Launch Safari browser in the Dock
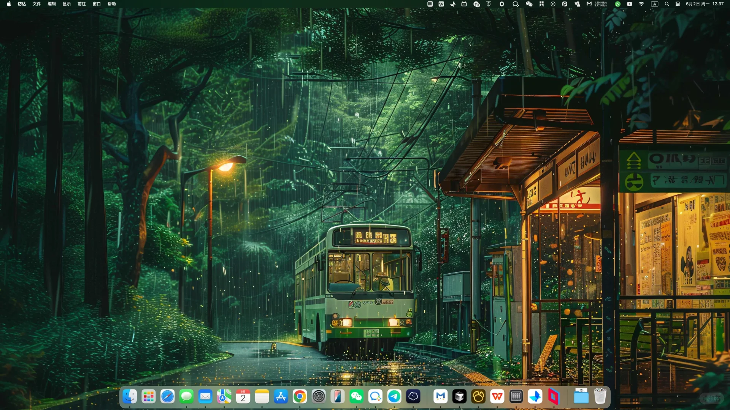This screenshot has width=730, height=410. point(167,396)
